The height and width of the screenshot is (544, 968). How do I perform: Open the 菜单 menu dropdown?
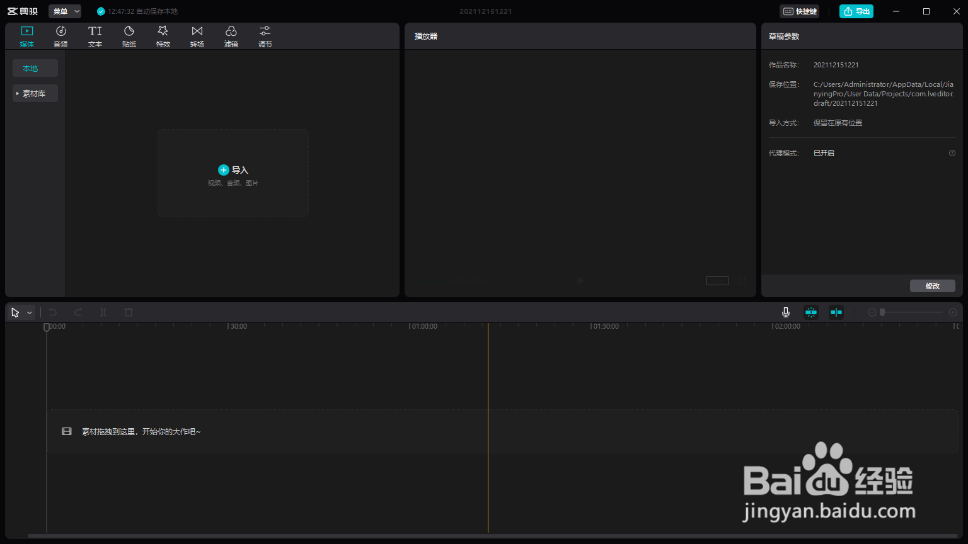coord(65,11)
